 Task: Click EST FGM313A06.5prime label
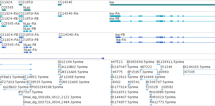[x=73, y=72]
